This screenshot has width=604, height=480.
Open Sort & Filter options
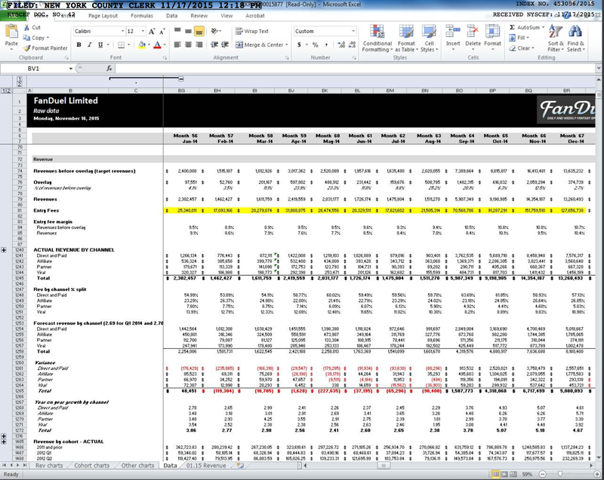click(556, 38)
